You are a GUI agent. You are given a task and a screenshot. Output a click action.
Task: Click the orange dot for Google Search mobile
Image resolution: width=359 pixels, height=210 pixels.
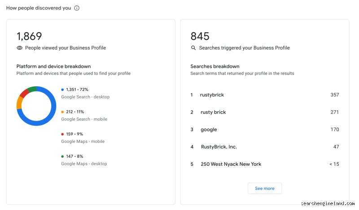pyautogui.click(x=62, y=112)
